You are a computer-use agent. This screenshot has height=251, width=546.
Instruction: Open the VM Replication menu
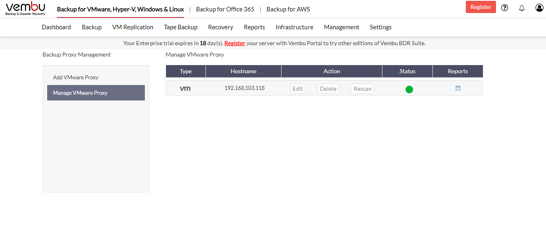coord(133,27)
